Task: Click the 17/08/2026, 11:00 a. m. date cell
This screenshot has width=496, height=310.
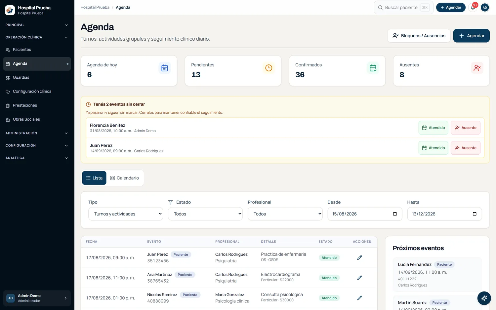Action: (110, 278)
